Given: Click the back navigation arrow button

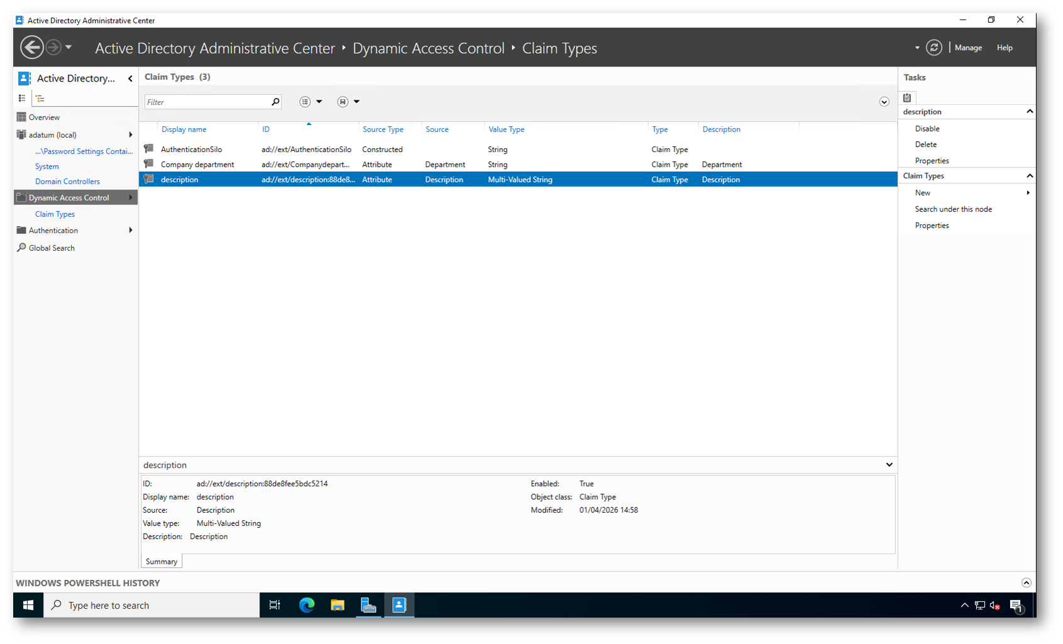Looking at the screenshot, I should [31, 48].
